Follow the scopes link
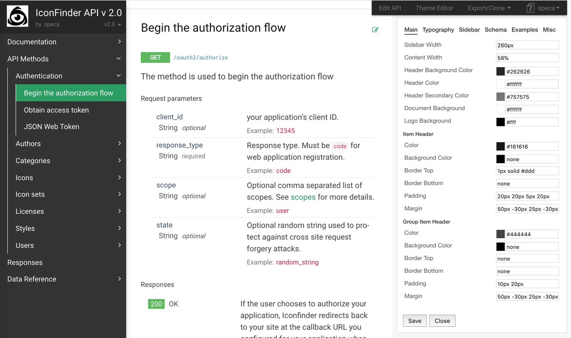Viewport: 571px width, 338px height. coord(303,197)
